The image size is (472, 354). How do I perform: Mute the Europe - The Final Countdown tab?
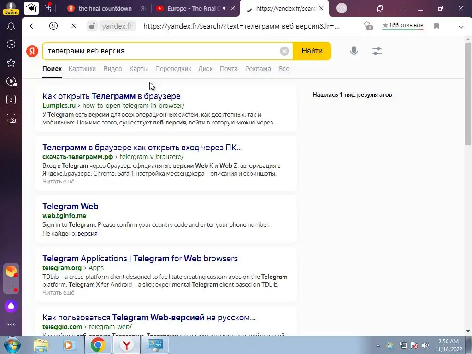(x=225, y=8)
